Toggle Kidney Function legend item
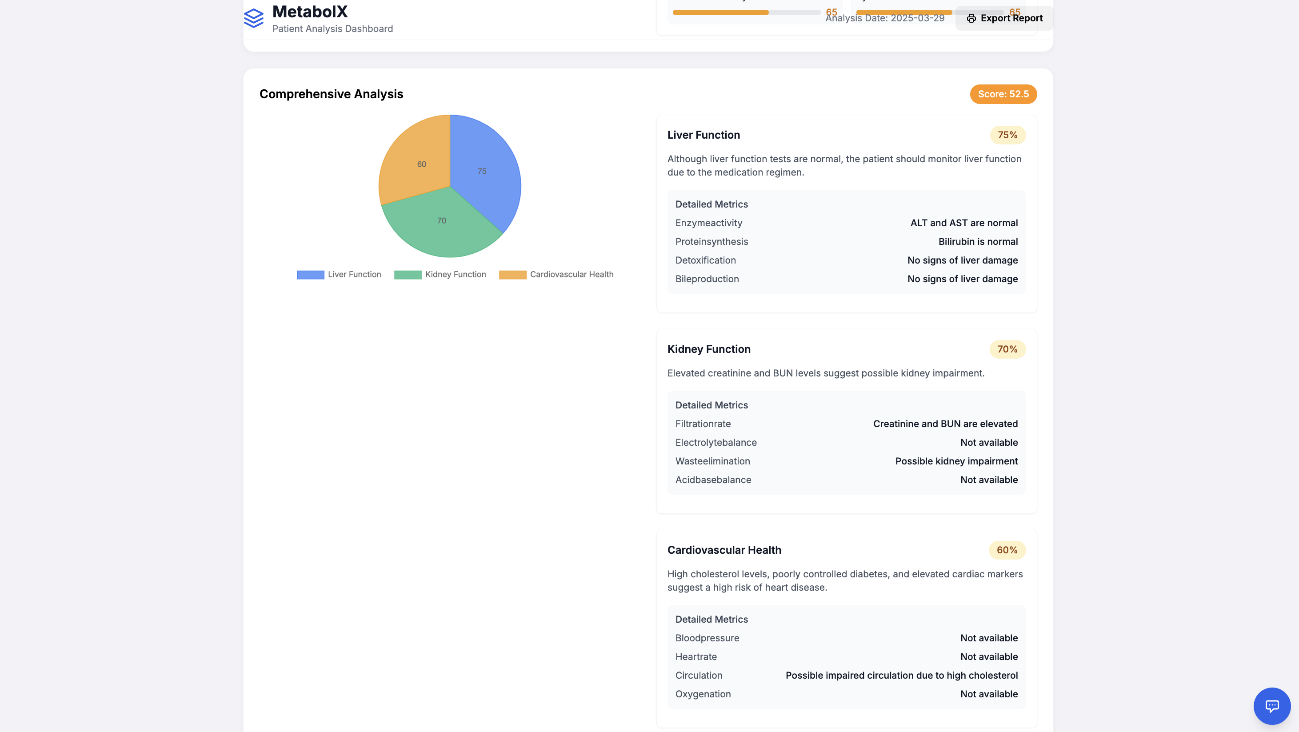 [455, 274]
